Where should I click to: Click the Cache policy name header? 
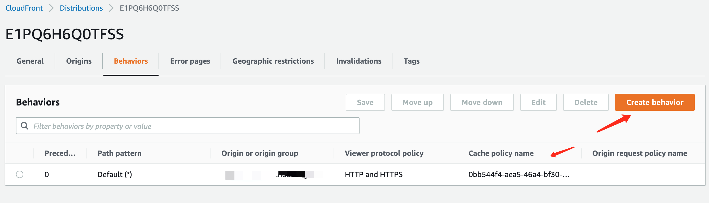click(501, 153)
